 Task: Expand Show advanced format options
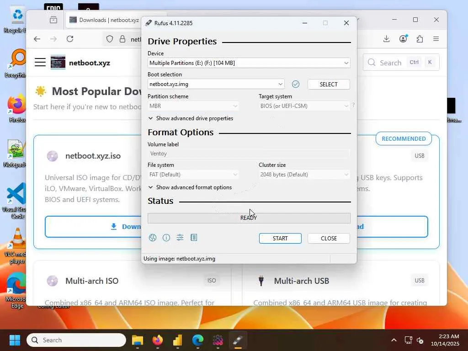pos(190,187)
